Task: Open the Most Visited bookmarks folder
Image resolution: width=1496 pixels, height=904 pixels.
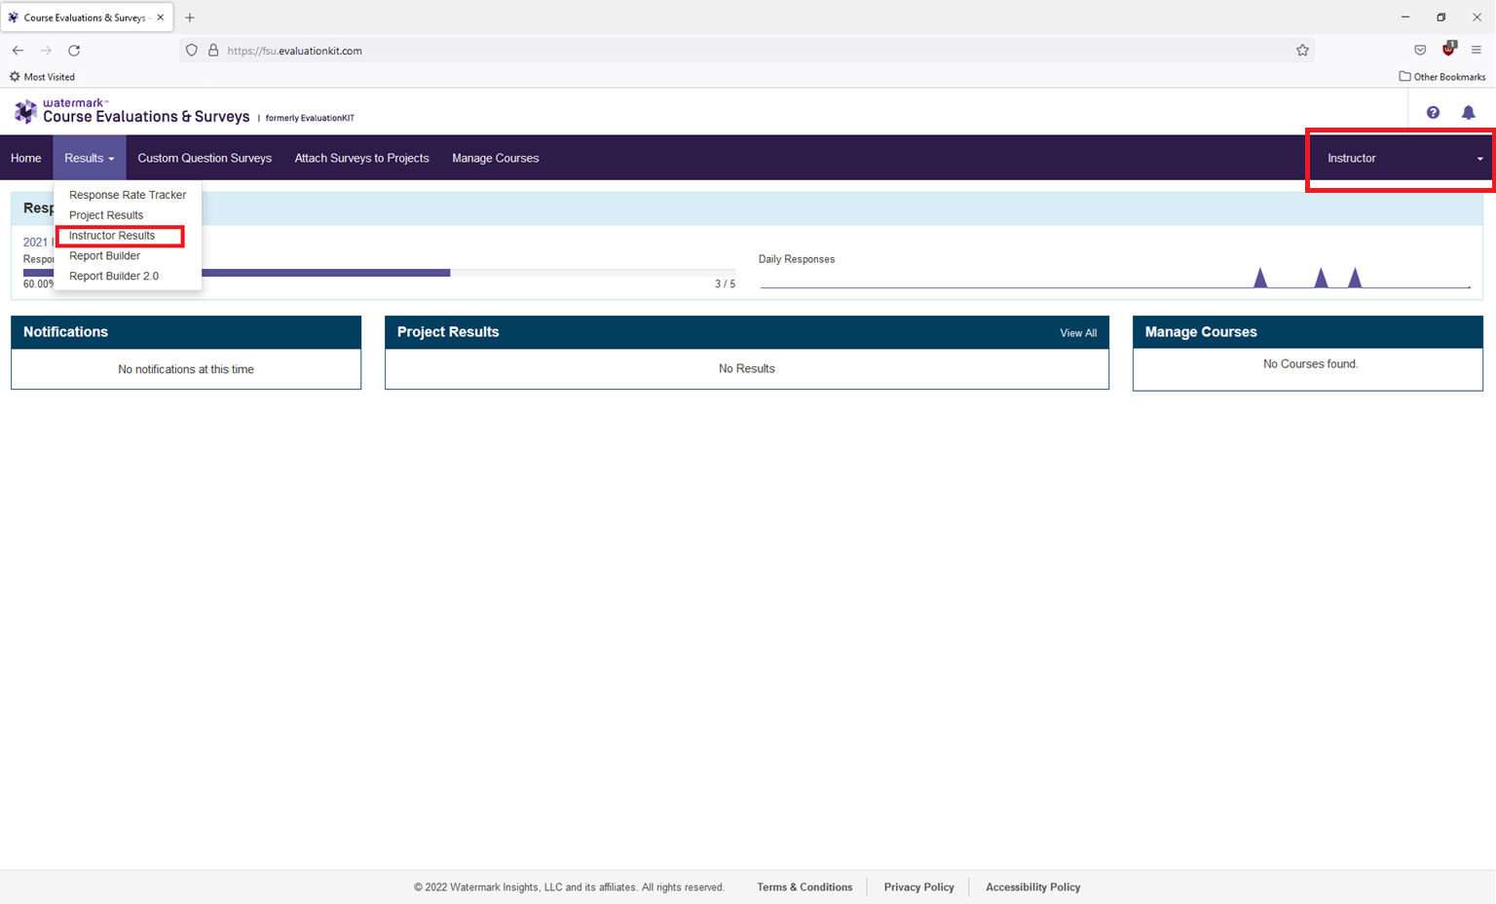Action: coord(42,77)
